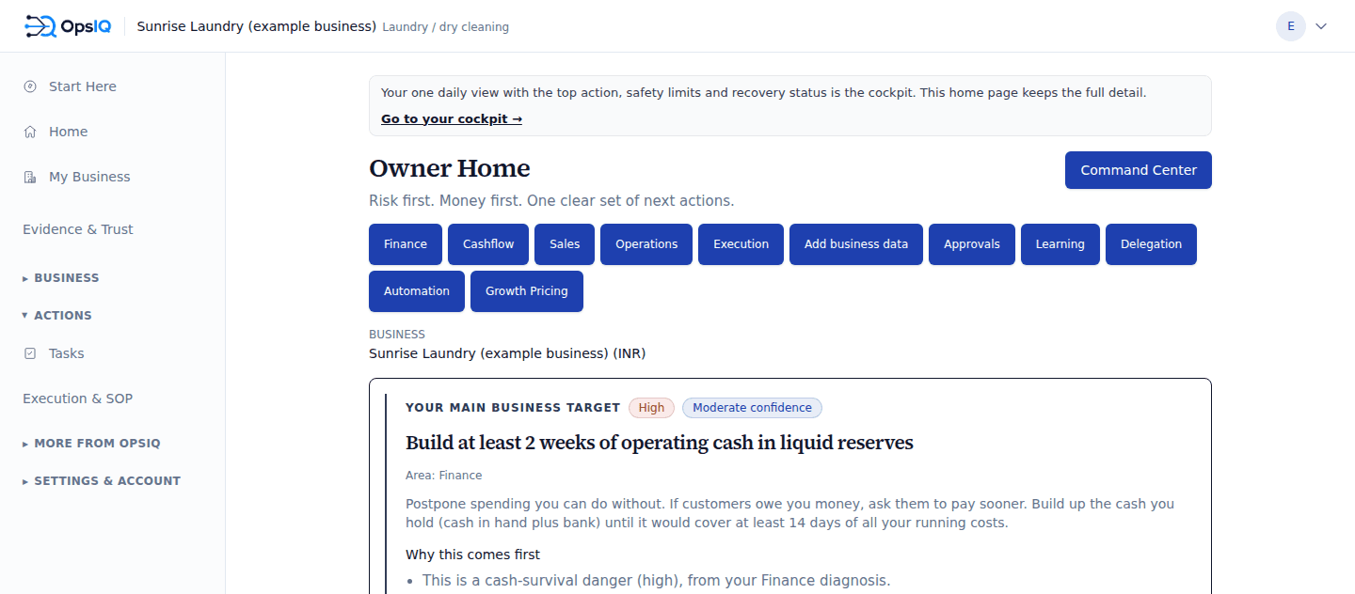Open the Operations shortcut button
Image resolution: width=1355 pixels, height=594 pixels.
pyautogui.click(x=646, y=244)
